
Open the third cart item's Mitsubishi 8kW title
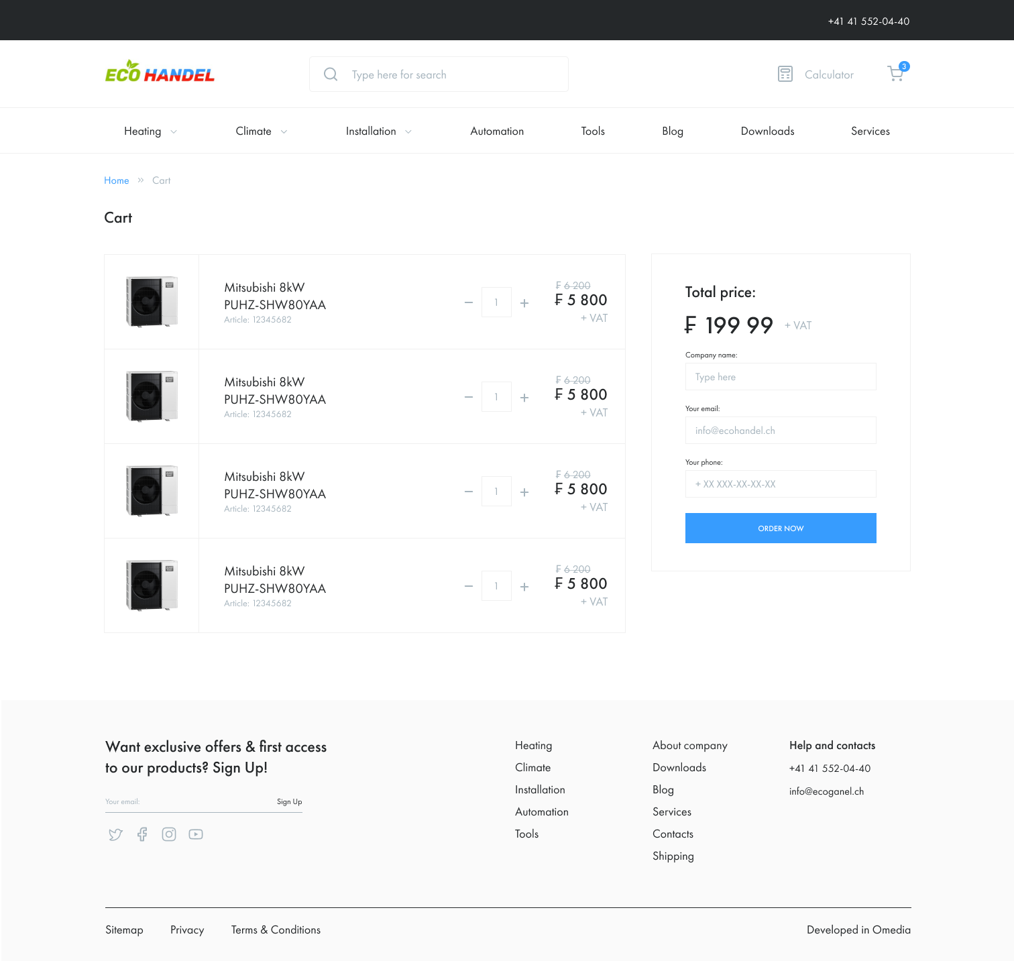point(275,485)
